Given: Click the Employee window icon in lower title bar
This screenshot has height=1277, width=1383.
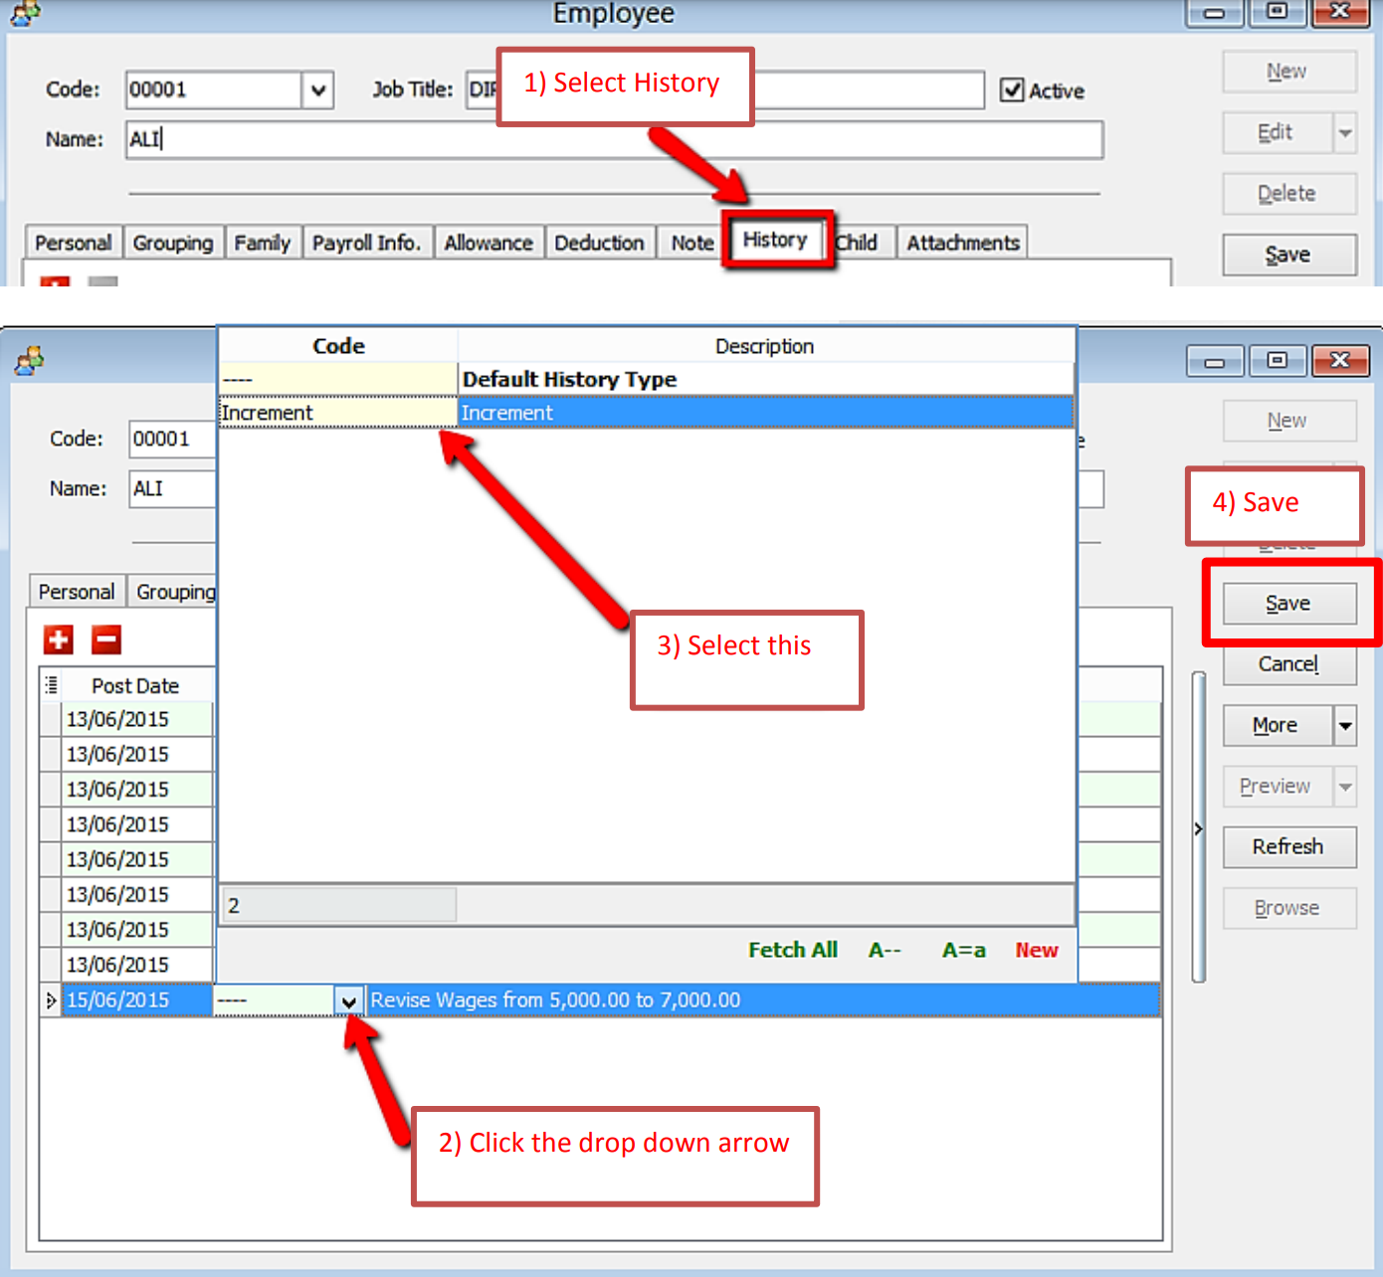Looking at the screenshot, I should point(29,360).
